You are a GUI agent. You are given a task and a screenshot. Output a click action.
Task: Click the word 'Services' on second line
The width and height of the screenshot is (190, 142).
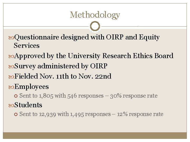tap(27, 45)
